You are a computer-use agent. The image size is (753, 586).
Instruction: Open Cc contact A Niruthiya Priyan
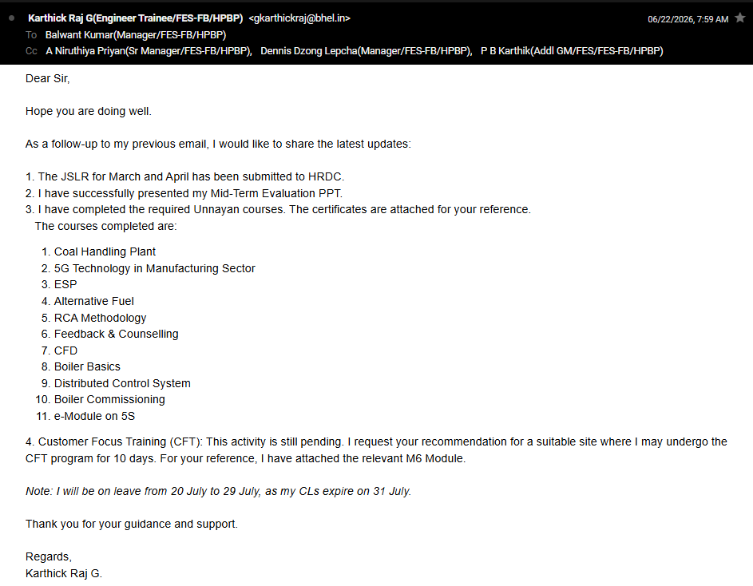(x=149, y=51)
